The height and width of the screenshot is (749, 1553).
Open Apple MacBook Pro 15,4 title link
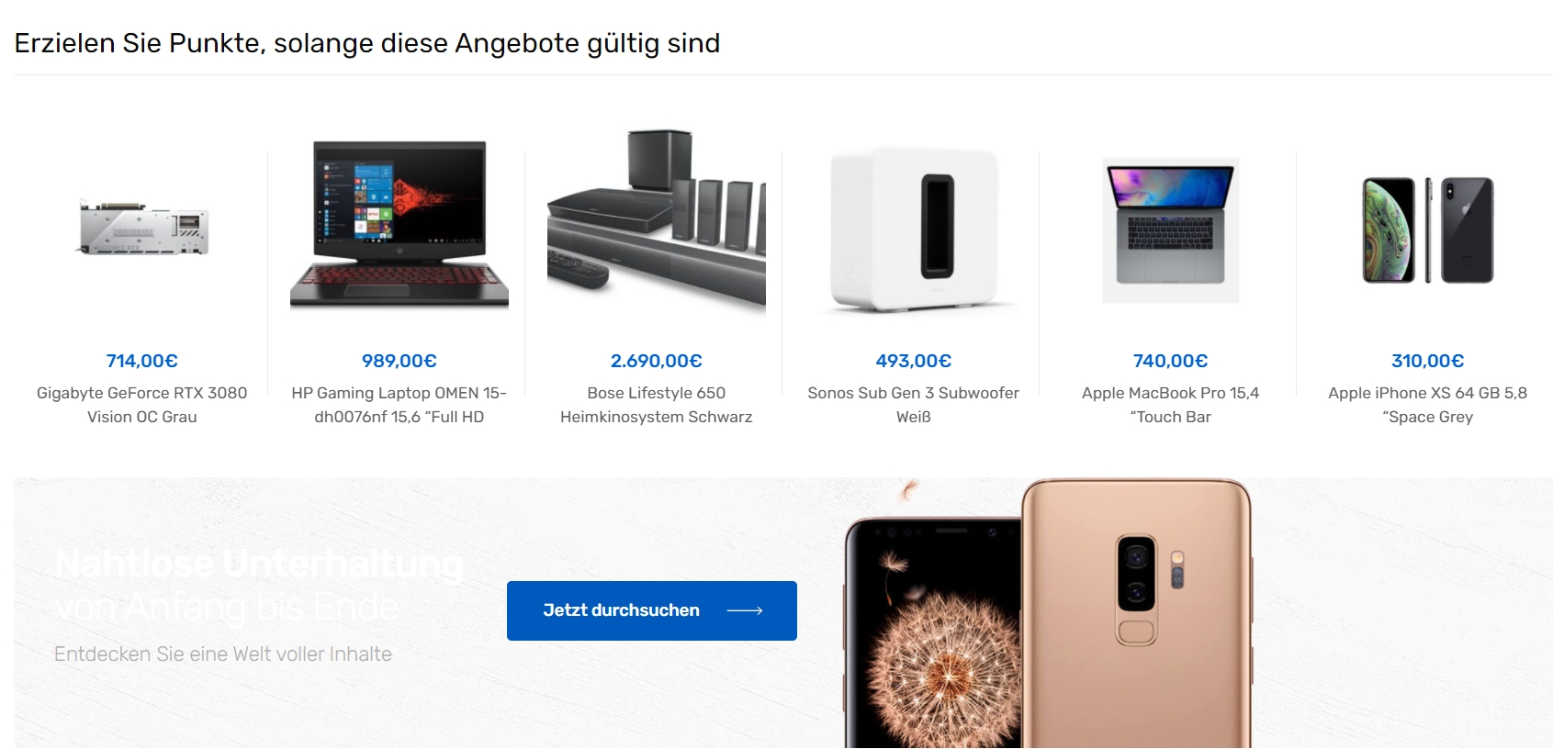click(1171, 405)
